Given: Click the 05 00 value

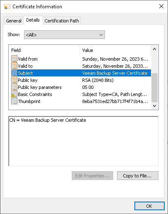Looking at the screenshot, I should click(x=88, y=87).
